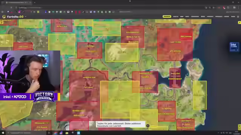Open the taskbar clock and date
The width and height of the screenshot is (241, 135).
[x=237, y=133]
